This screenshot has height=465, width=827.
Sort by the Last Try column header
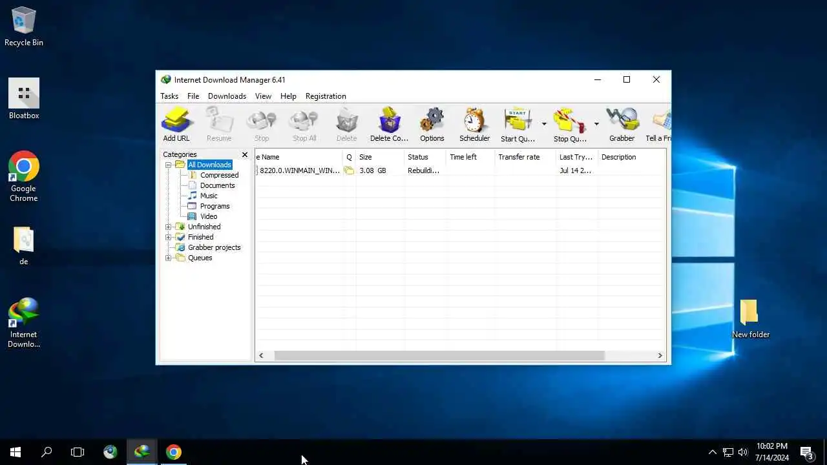[x=577, y=157]
